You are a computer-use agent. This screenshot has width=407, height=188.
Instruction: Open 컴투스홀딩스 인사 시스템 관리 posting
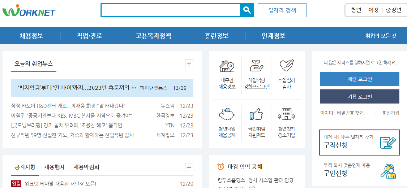click(x=256, y=180)
